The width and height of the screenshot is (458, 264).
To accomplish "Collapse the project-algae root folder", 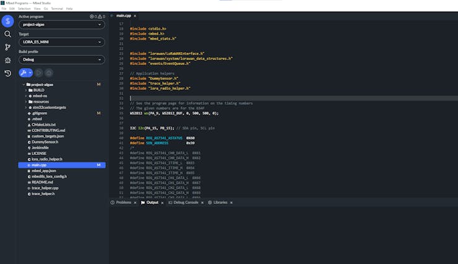I will [x=25, y=84].
